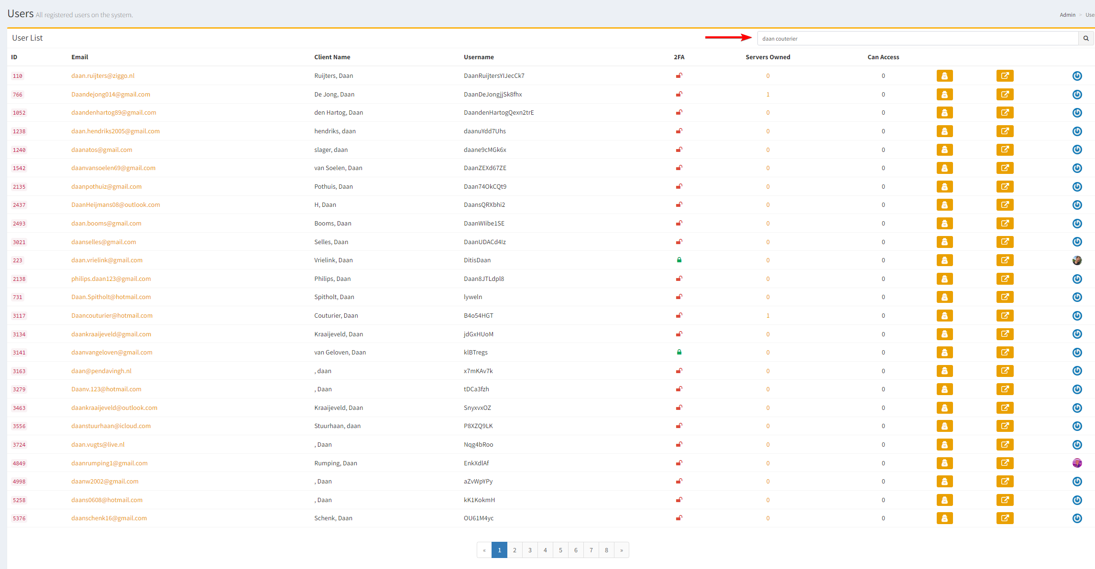Screen dimensions: 1095x569
Task: Click red unlocked 2FA icon for lyweln
Action: point(679,297)
